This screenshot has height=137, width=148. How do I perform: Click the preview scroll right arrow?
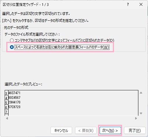point(136,118)
